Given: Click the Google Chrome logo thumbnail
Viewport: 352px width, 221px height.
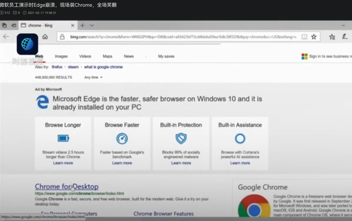Looking at the screenshot, I should point(254,206).
